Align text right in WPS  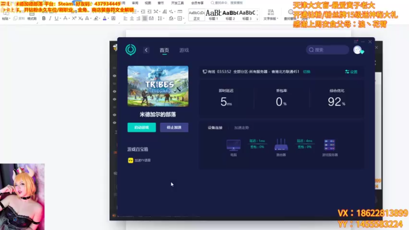[x=138, y=18]
